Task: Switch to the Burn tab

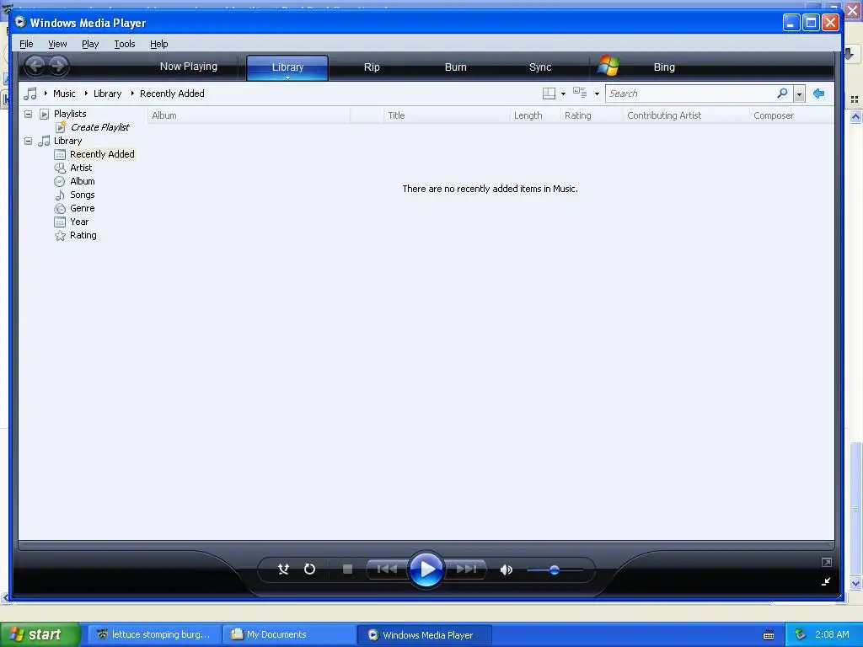Action: click(455, 67)
